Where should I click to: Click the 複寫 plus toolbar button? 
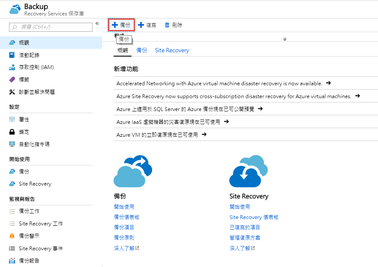[147, 25]
